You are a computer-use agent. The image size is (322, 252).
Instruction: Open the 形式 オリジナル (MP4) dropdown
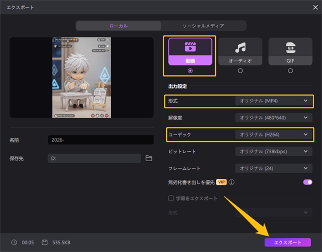pos(274,101)
